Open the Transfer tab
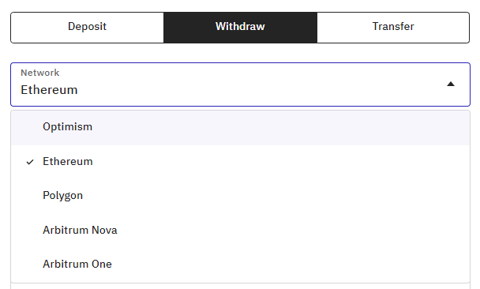This screenshot has width=480, height=289. [x=393, y=28]
